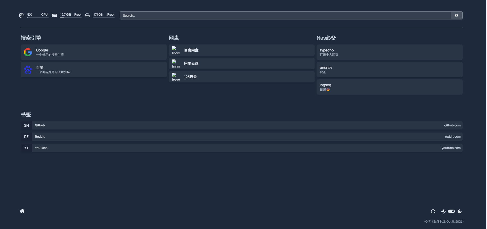Click the memory RAM icon
The image size is (487, 229).
coord(54,15)
